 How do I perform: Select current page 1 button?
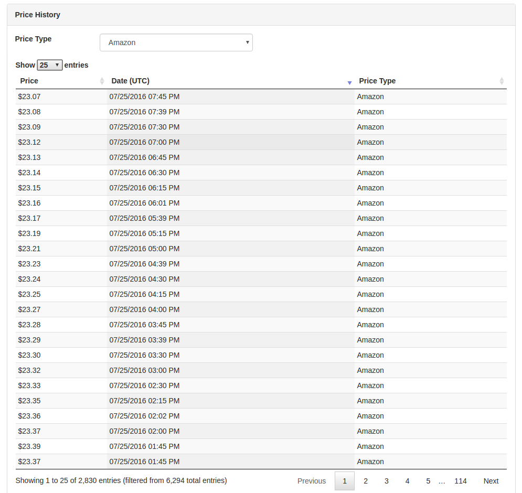tap(345, 481)
